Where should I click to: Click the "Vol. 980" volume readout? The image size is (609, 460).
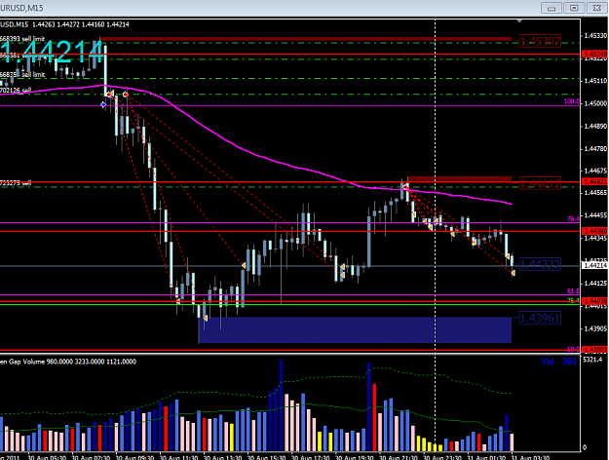pos(558,362)
